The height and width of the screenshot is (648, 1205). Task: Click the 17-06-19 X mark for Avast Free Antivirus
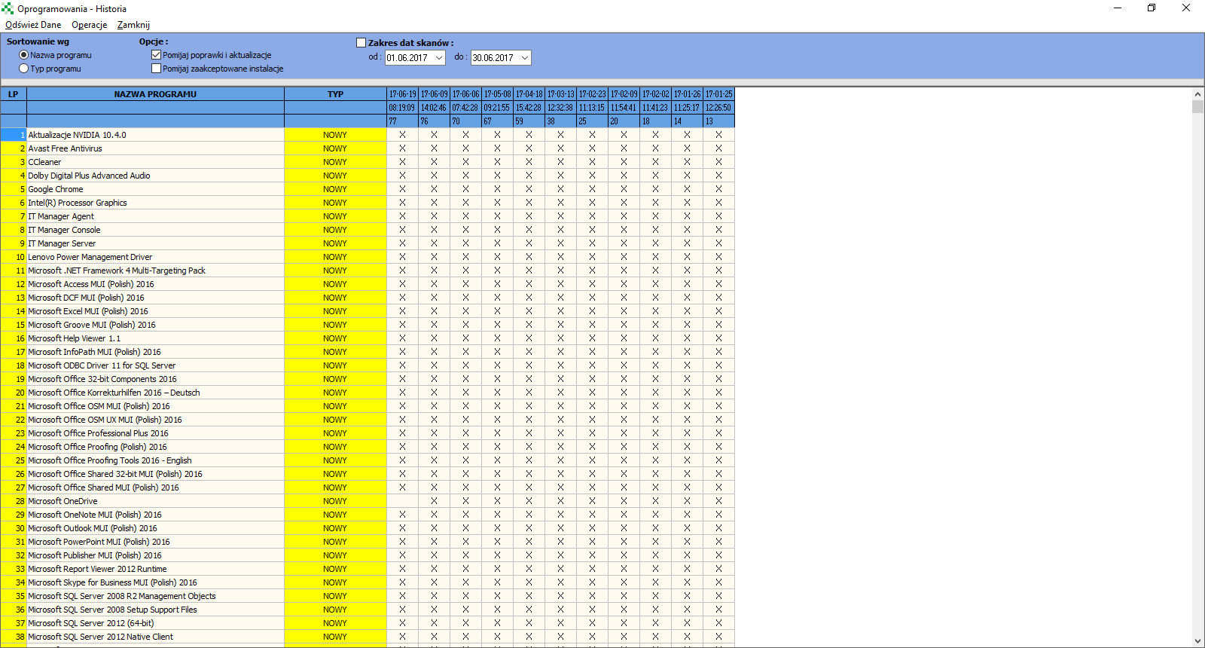coord(402,148)
